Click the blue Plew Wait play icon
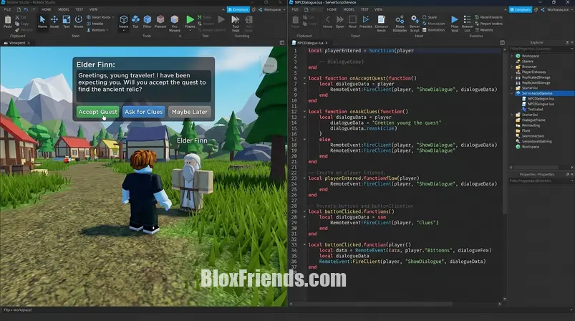575x321 pixels. pos(455,20)
